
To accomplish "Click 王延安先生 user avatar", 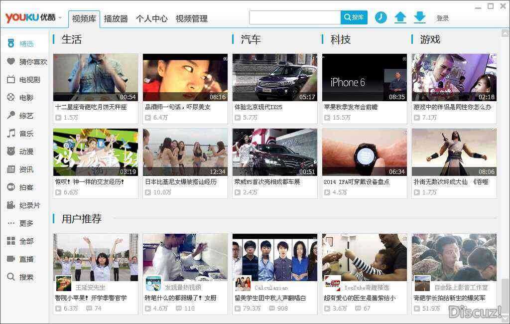I will (x=64, y=283).
